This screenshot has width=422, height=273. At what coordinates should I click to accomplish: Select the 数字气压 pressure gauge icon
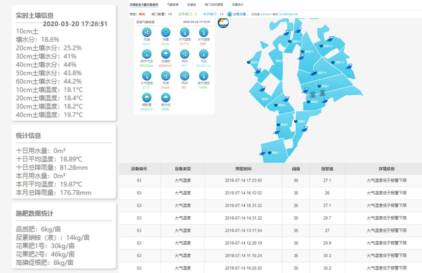[x=146, y=54]
